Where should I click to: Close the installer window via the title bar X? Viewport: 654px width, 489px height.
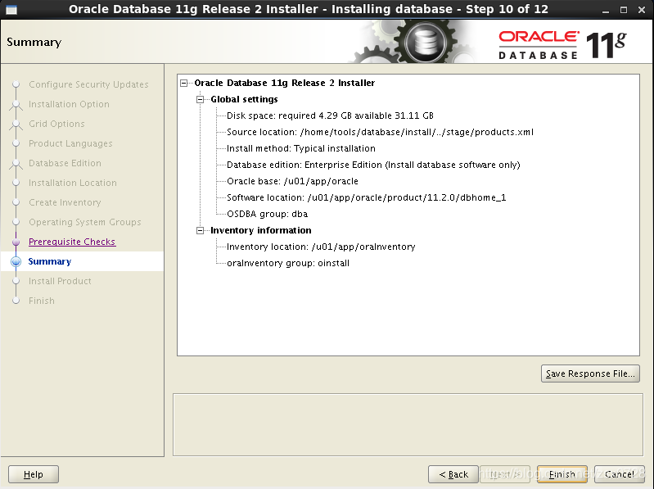tap(642, 10)
